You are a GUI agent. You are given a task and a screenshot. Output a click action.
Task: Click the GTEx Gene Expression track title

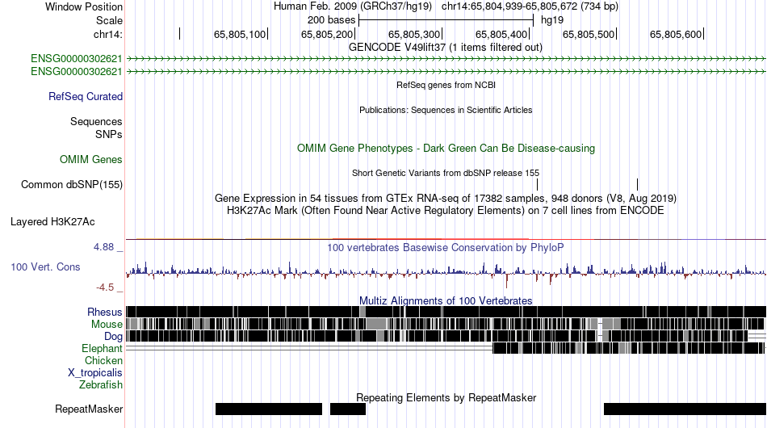446,199
